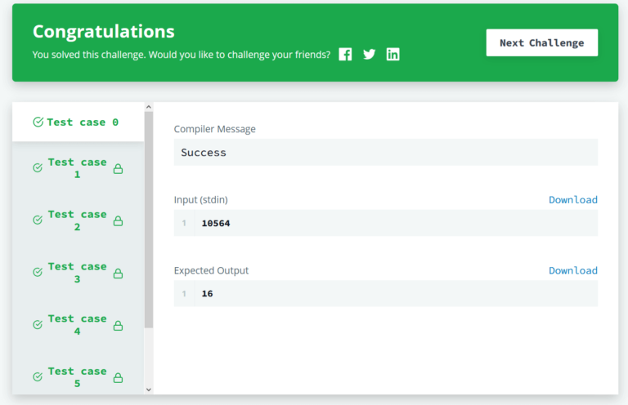Share on LinkedIn icon
This screenshot has width=628, height=405.
click(392, 55)
